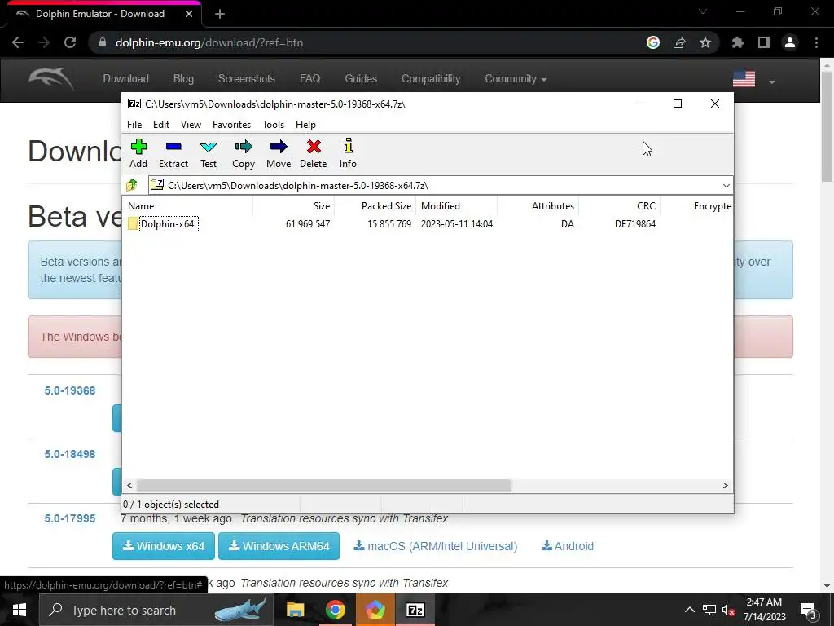Open the Edit menu in 7-Zip
Screen dimensions: 834x626
click(161, 125)
